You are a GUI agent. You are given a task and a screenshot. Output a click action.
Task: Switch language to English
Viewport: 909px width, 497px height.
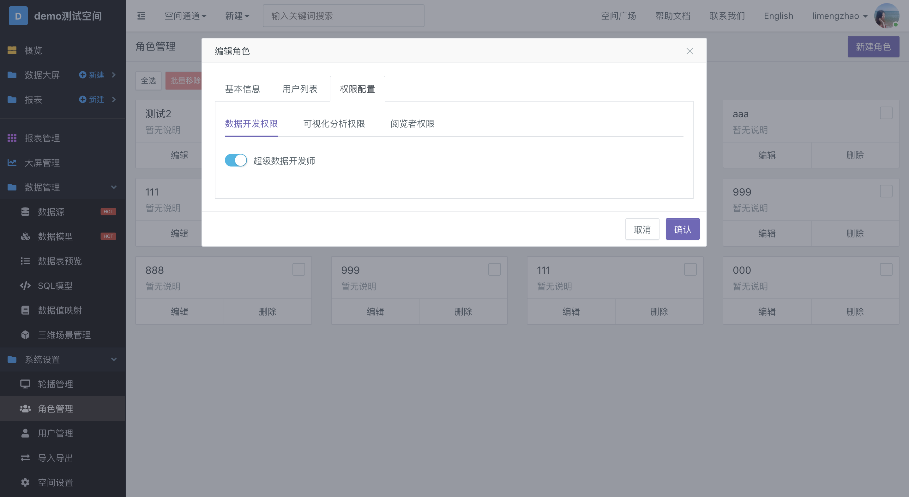[779, 16]
